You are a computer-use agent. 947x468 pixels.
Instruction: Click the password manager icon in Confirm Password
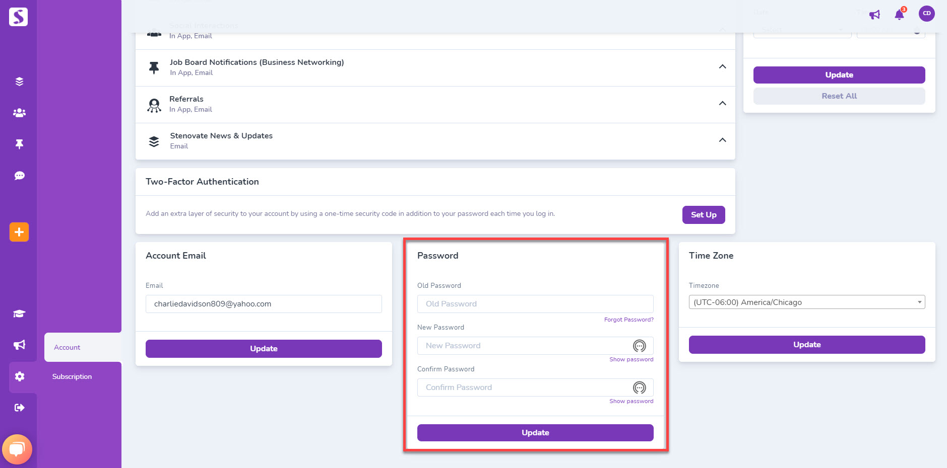(640, 387)
